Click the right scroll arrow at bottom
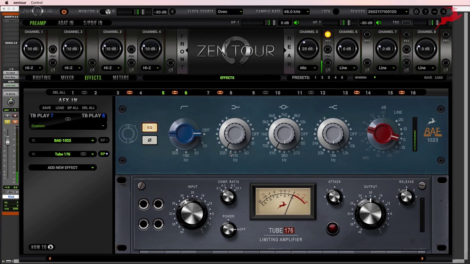The height and width of the screenshot is (264, 470). 422,258
